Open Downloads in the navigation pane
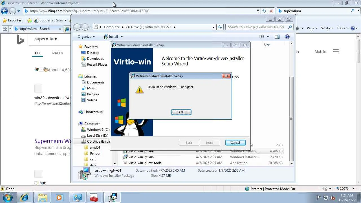The image size is (361, 203). (95, 59)
